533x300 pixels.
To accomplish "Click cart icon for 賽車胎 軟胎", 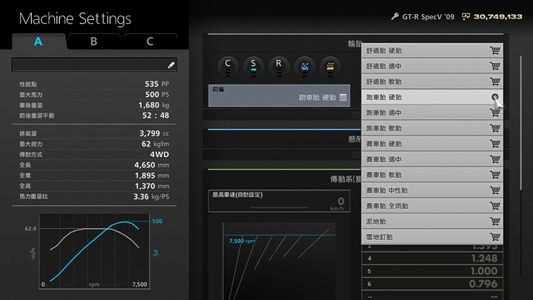I will click(x=494, y=175).
